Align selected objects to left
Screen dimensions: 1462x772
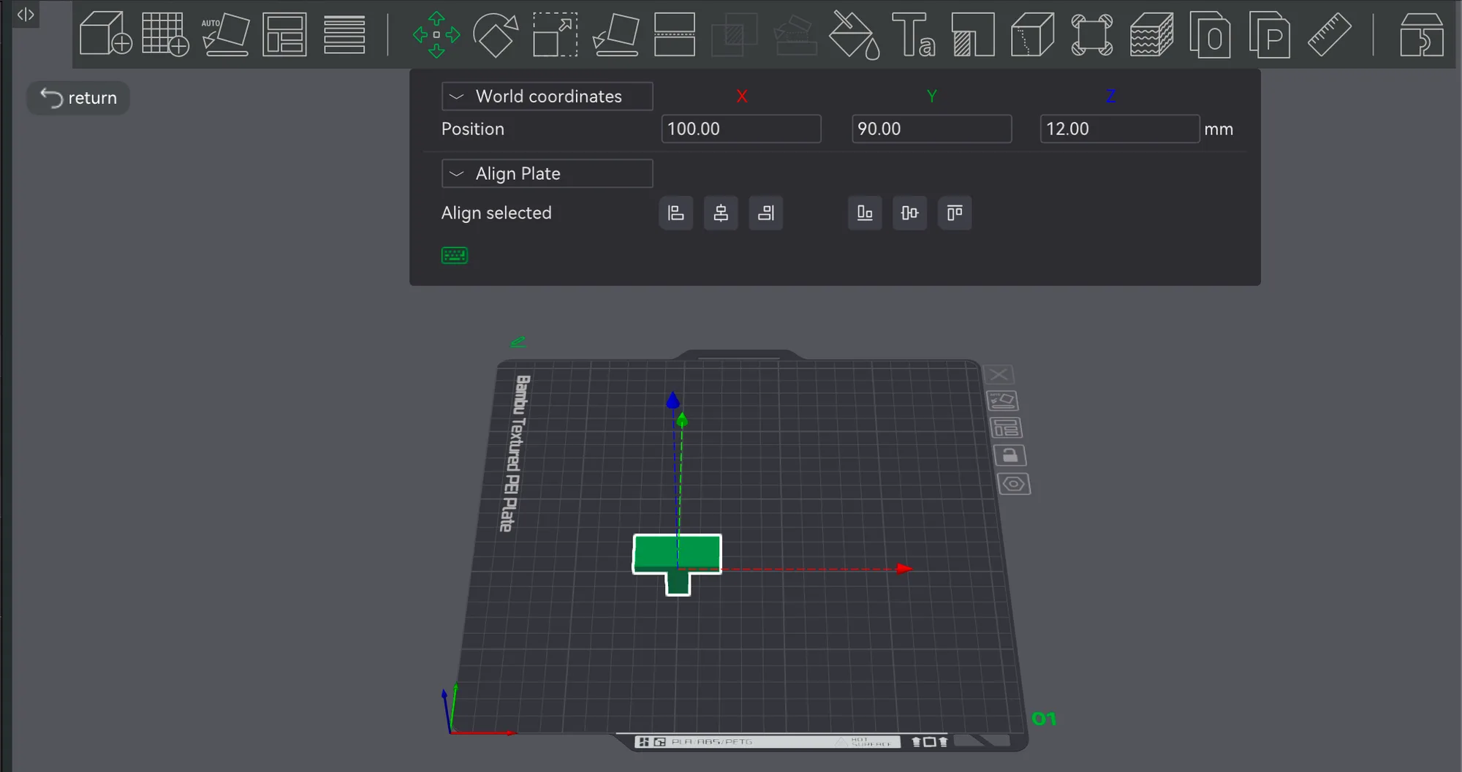coord(676,213)
